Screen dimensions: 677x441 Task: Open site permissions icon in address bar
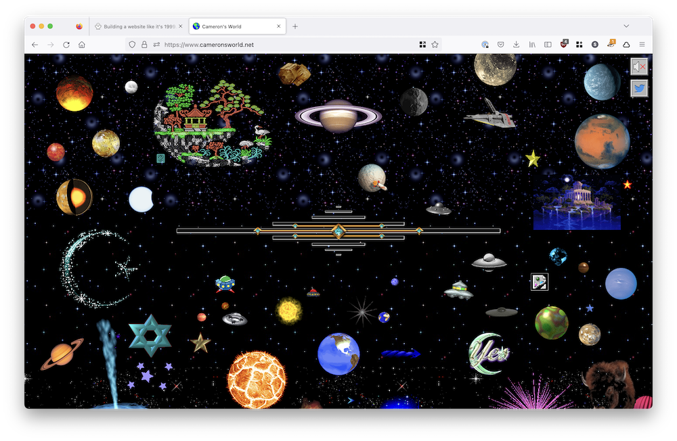click(156, 45)
